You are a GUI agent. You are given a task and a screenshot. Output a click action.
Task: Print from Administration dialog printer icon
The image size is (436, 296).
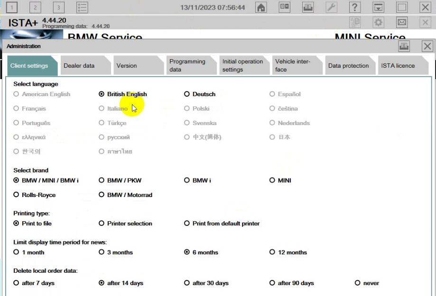404,46
